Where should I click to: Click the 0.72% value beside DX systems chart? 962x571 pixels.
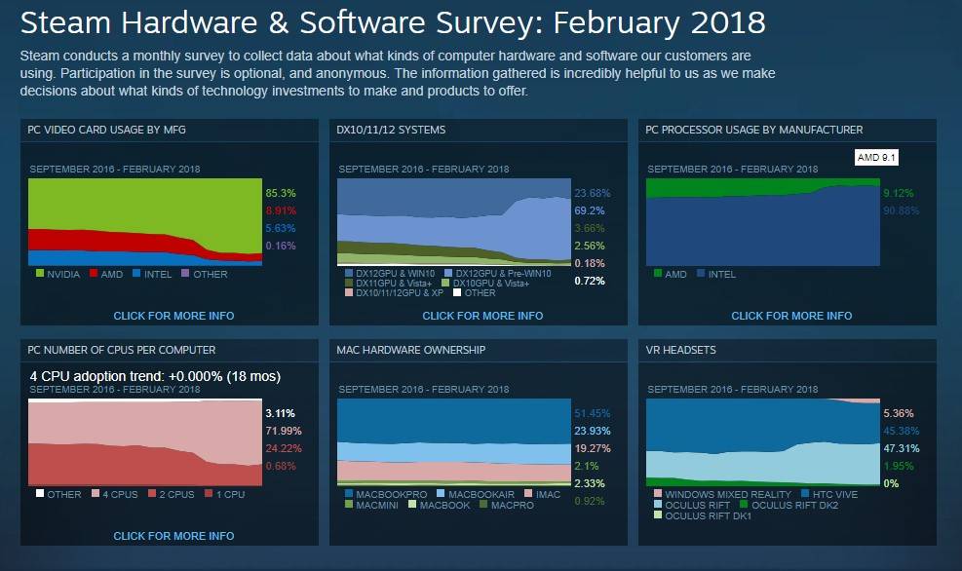(x=590, y=281)
